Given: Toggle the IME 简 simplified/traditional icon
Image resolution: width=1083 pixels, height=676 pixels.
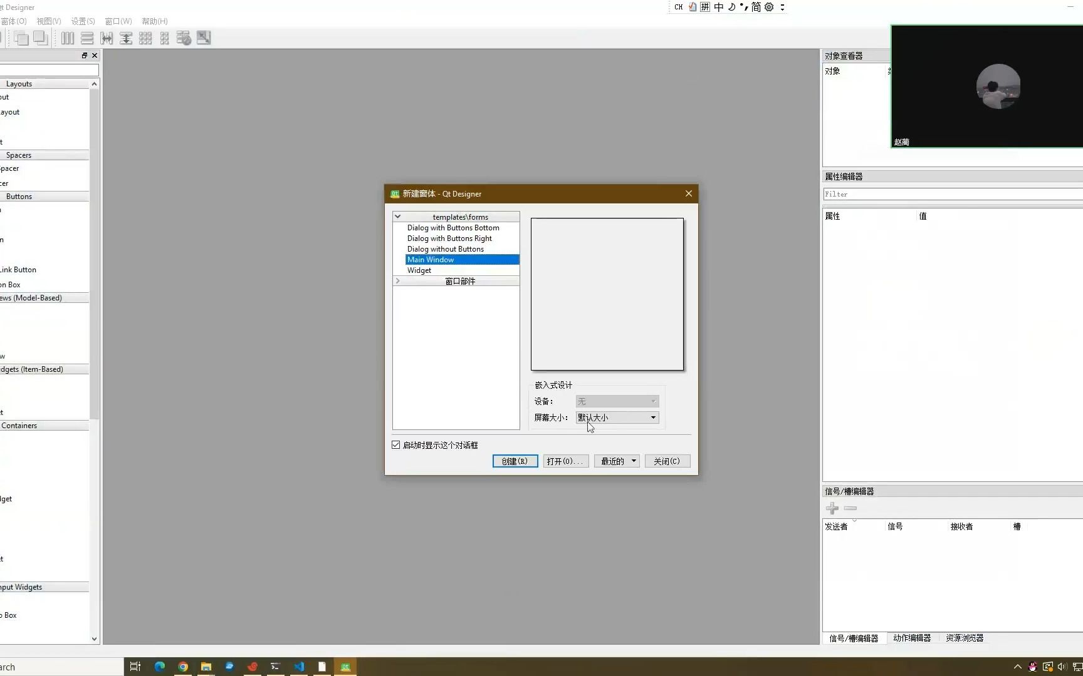Looking at the screenshot, I should [756, 7].
